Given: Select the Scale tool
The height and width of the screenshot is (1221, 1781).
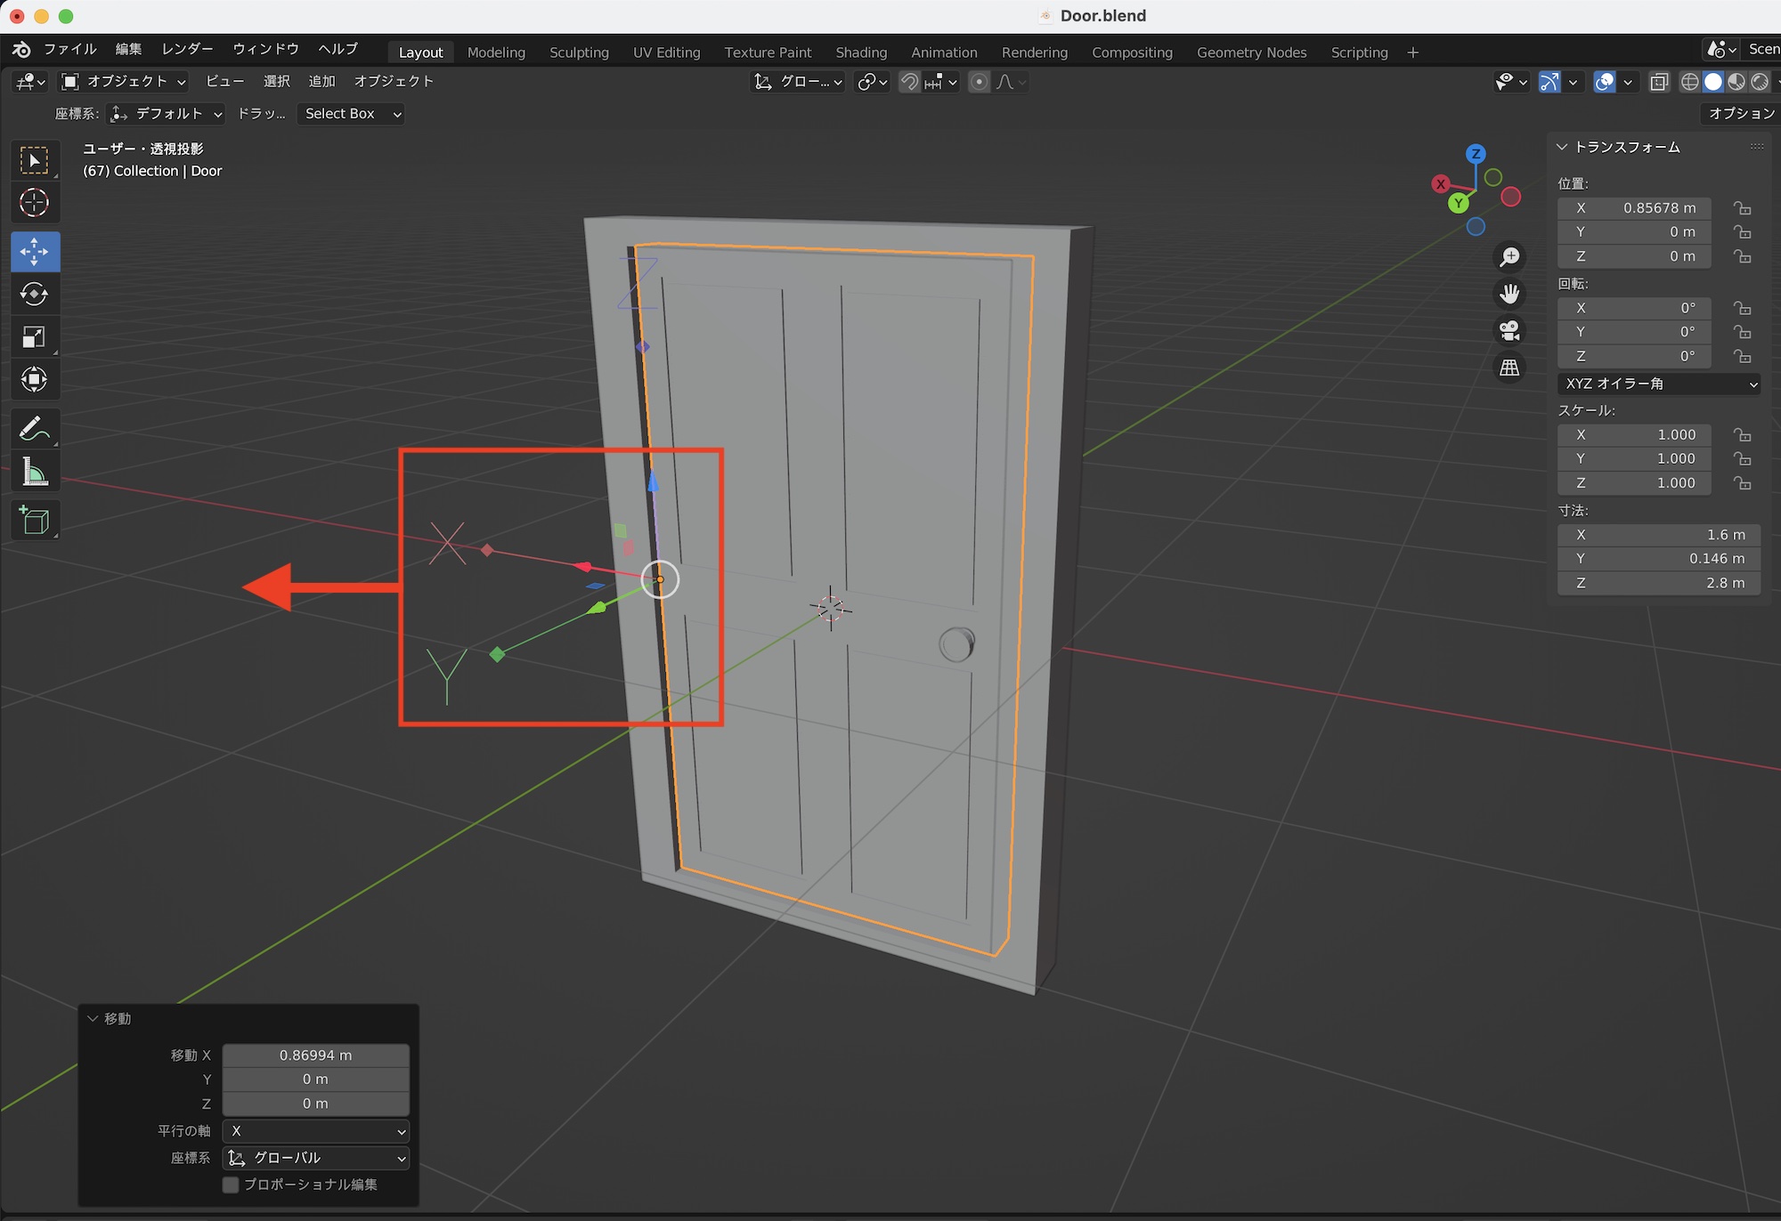Looking at the screenshot, I should [x=34, y=337].
